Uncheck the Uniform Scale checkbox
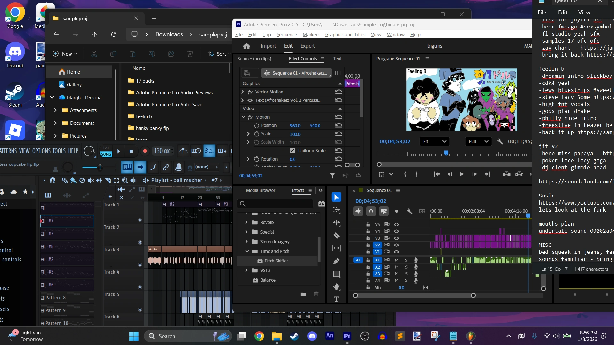Viewport: 614px width, 345px height. (x=292, y=151)
